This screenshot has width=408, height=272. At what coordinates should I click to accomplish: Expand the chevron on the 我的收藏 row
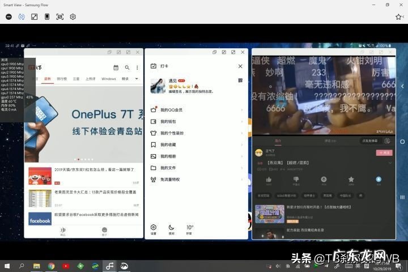[242, 144]
